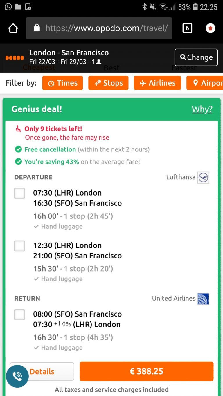Open the Stops filter
The width and height of the screenshot is (223, 396).
coord(108,83)
